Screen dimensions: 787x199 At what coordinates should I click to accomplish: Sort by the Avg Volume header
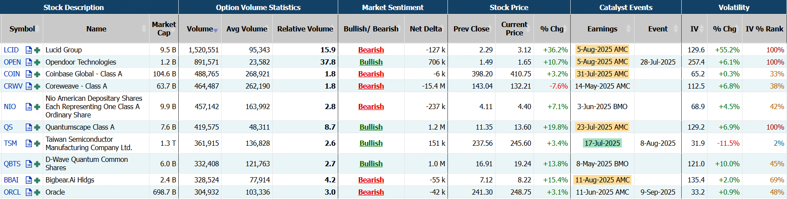(x=247, y=29)
